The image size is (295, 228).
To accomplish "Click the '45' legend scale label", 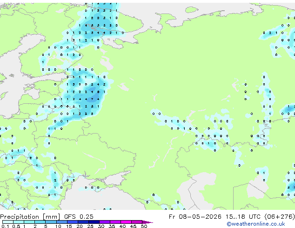I will 133,226.
